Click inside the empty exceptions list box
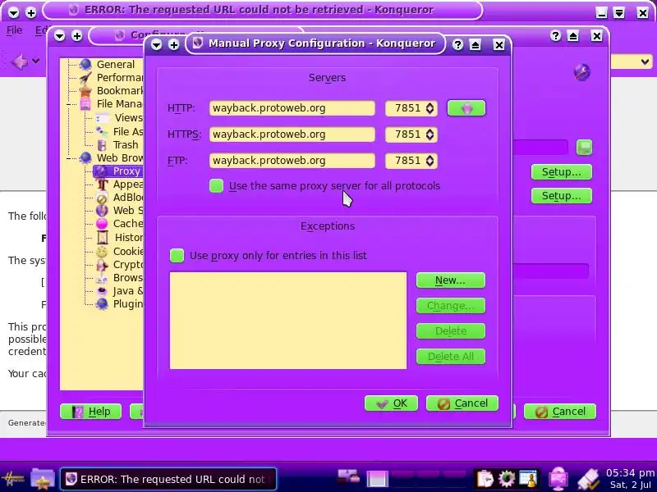Viewport: 657px width, 492px height. (x=288, y=321)
